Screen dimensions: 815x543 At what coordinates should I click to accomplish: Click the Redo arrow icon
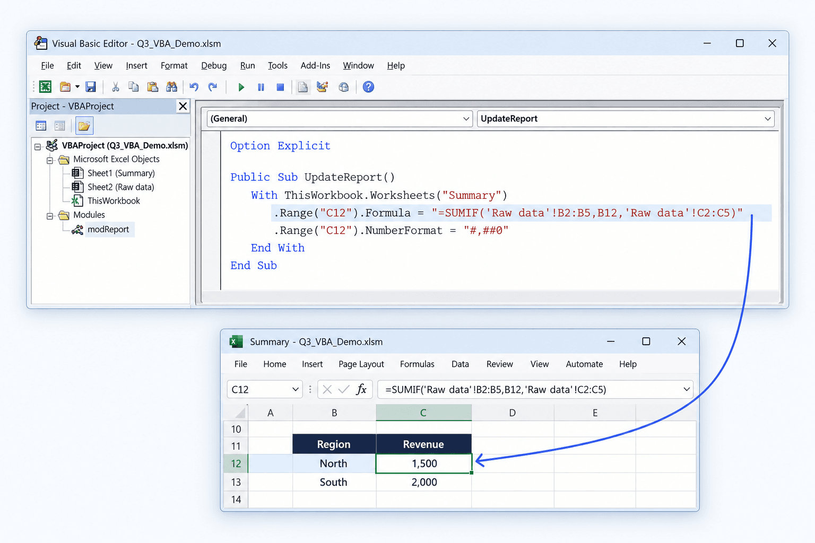[x=213, y=87]
